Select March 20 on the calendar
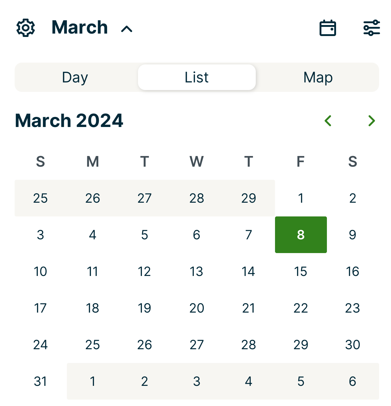391x406 pixels. click(197, 308)
